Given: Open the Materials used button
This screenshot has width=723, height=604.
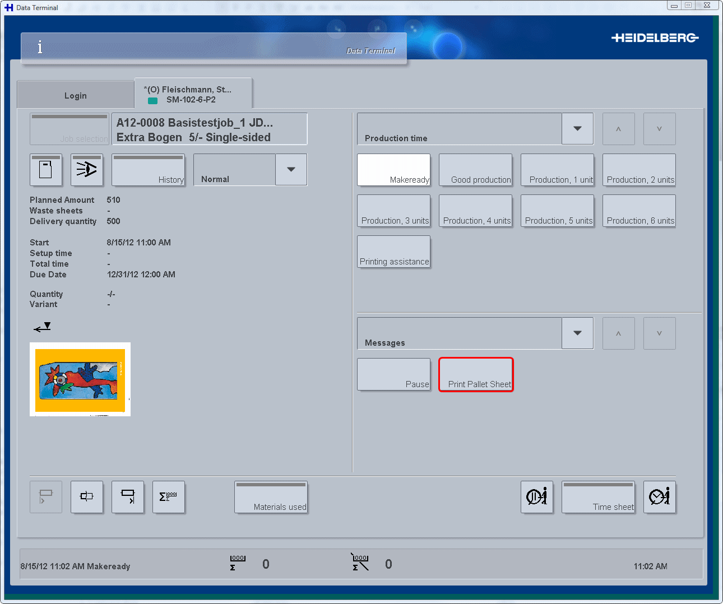Looking at the screenshot, I should (271, 497).
